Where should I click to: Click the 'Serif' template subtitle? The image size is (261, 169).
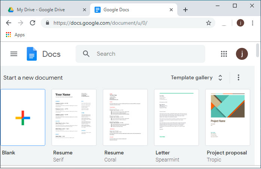[58, 160]
